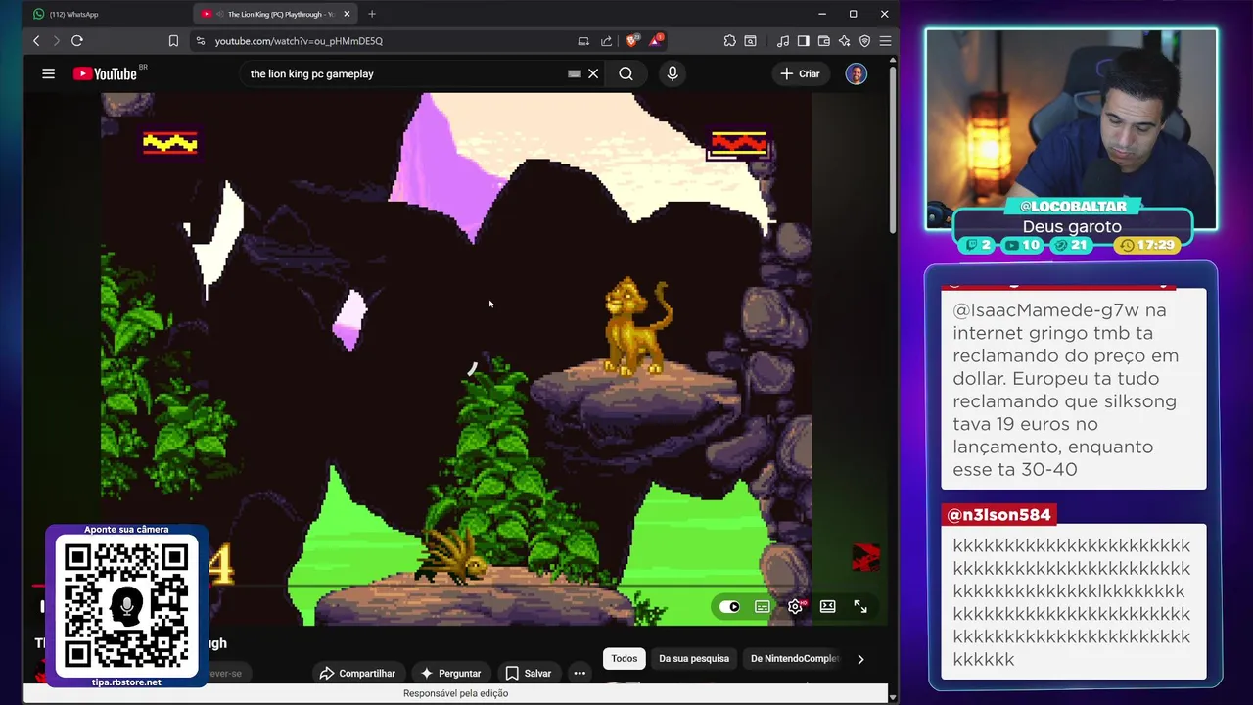
Task: Open the YouTube hamburger guide menu
Action: [48, 73]
